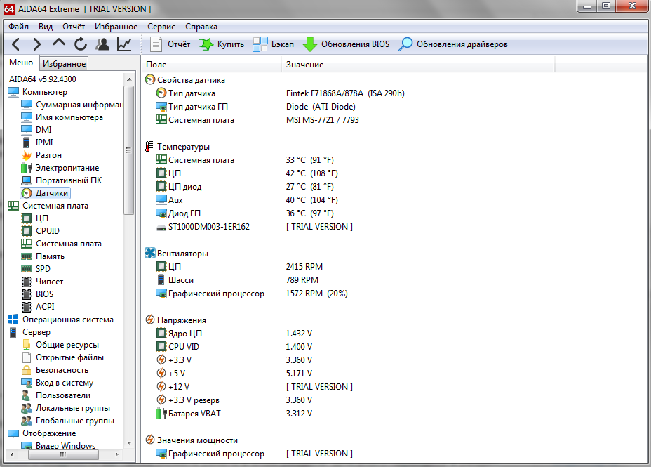651x467 pixels.
Task: Open the Сервис menu
Action: [161, 26]
